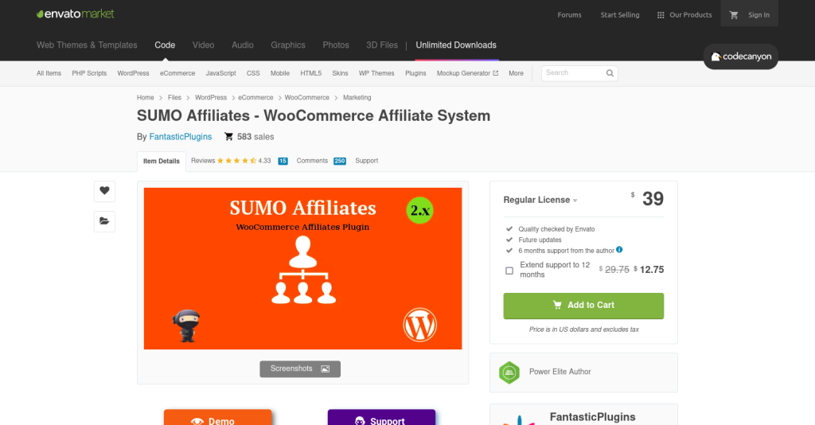Open the Comments tab

click(x=321, y=161)
